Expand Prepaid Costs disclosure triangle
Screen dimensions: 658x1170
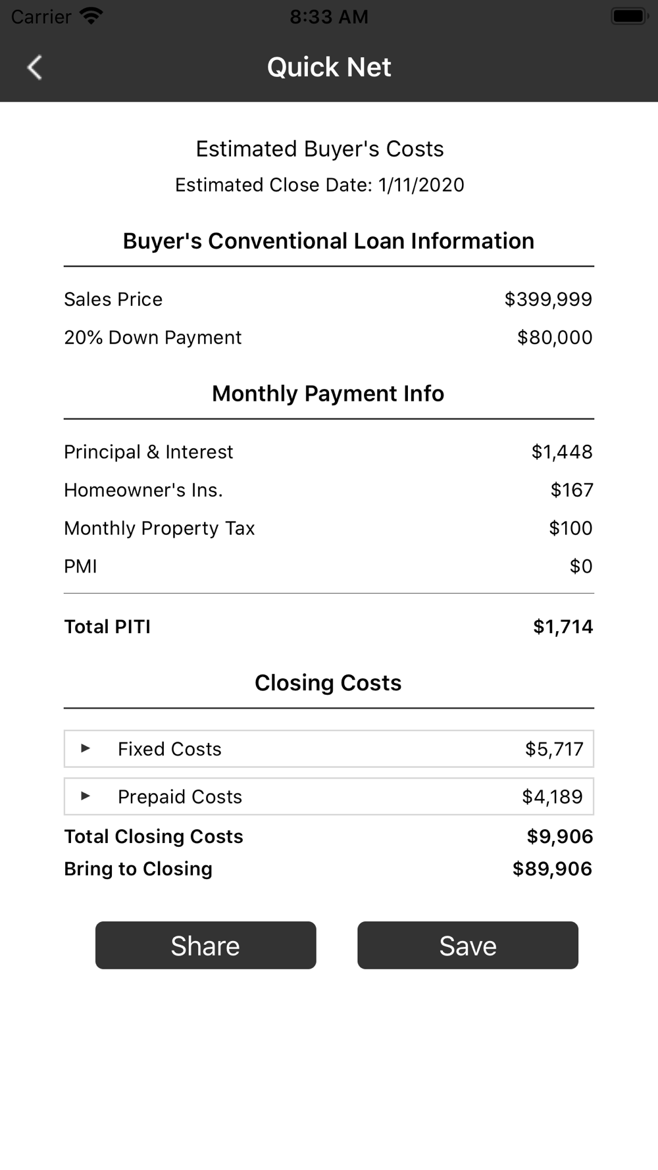tap(85, 796)
